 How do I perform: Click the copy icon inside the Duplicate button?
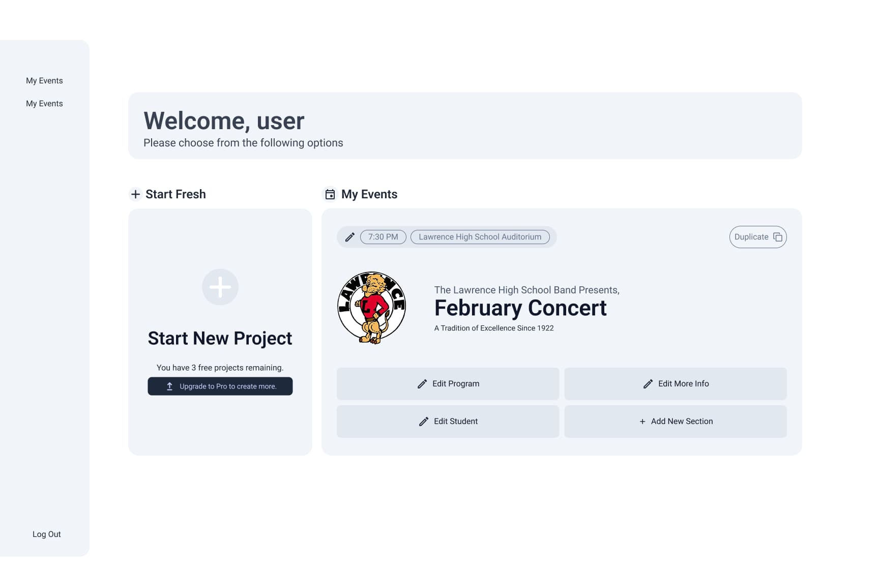point(777,237)
